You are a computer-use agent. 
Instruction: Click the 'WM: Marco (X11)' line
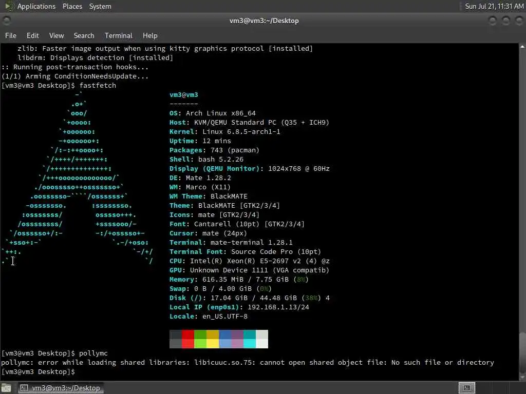click(x=200, y=187)
